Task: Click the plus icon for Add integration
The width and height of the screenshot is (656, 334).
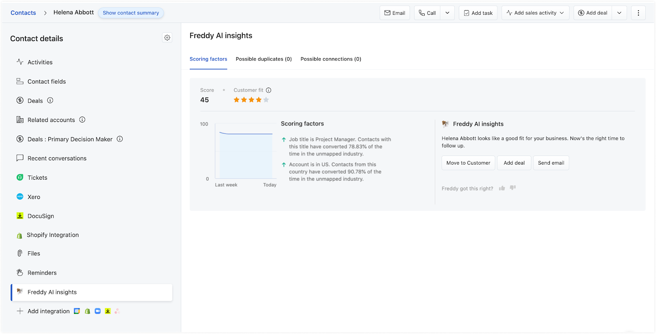Action: (x=20, y=311)
